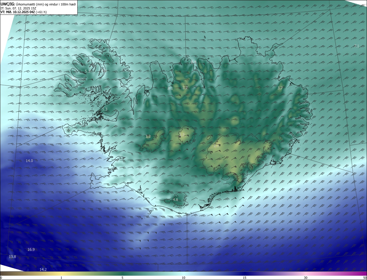Click the 3.7 value label

[280, 88]
